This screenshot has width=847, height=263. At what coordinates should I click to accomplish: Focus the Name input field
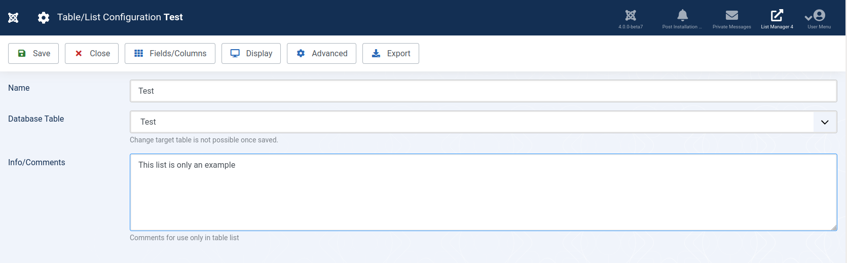(483, 91)
